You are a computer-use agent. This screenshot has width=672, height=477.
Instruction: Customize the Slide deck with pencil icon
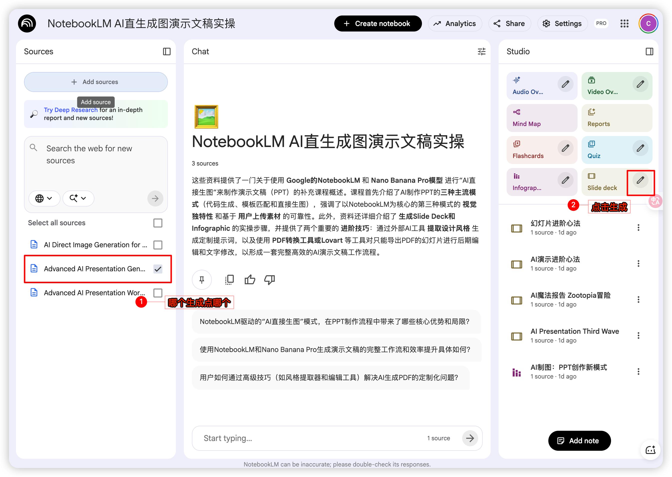click(x=640, y=180)
